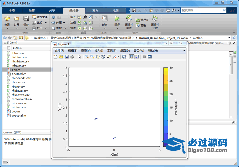Open the Open dropdown arrow
The width and height of the screenshot is (239, 167).
pos(17,28)
